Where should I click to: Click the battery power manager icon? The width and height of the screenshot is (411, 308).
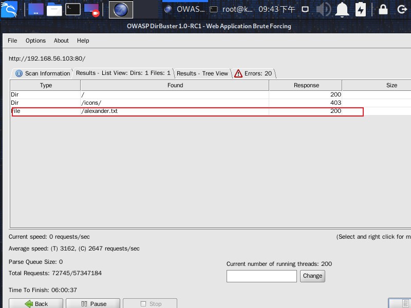tap(361, 9)
